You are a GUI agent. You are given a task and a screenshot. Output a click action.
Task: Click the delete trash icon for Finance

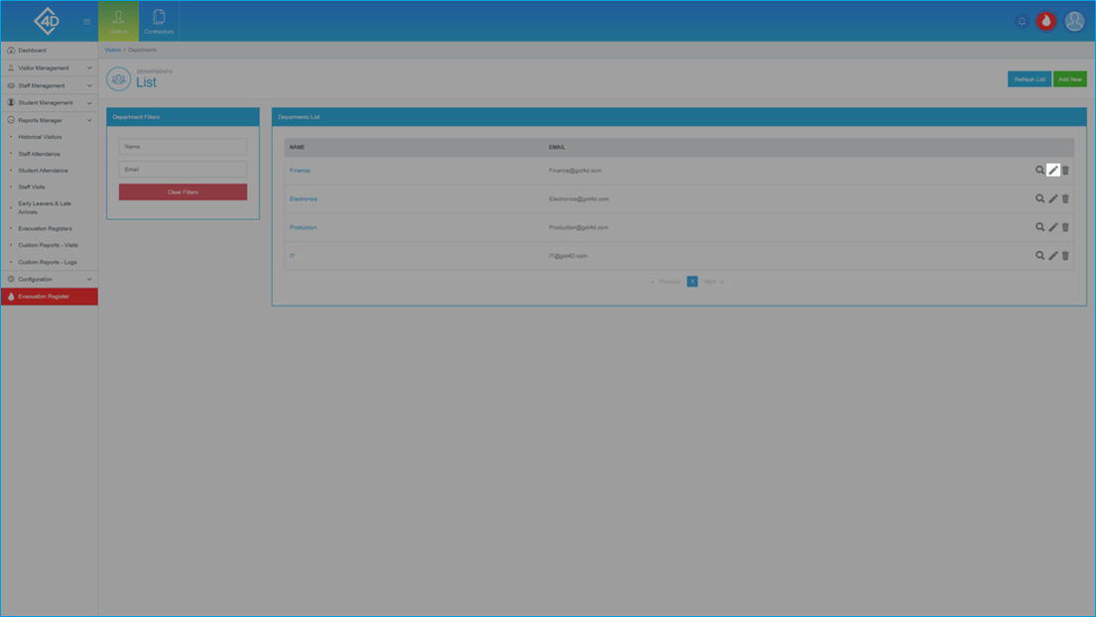[x=1065, y=170]
